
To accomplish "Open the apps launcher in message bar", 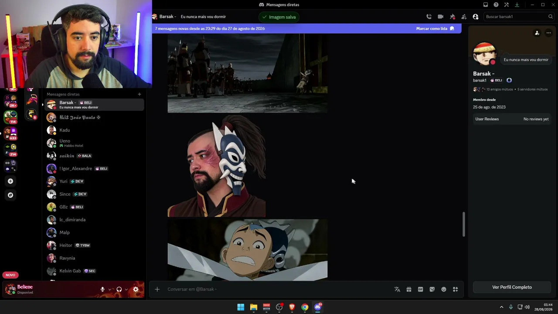I will [455, 289].
